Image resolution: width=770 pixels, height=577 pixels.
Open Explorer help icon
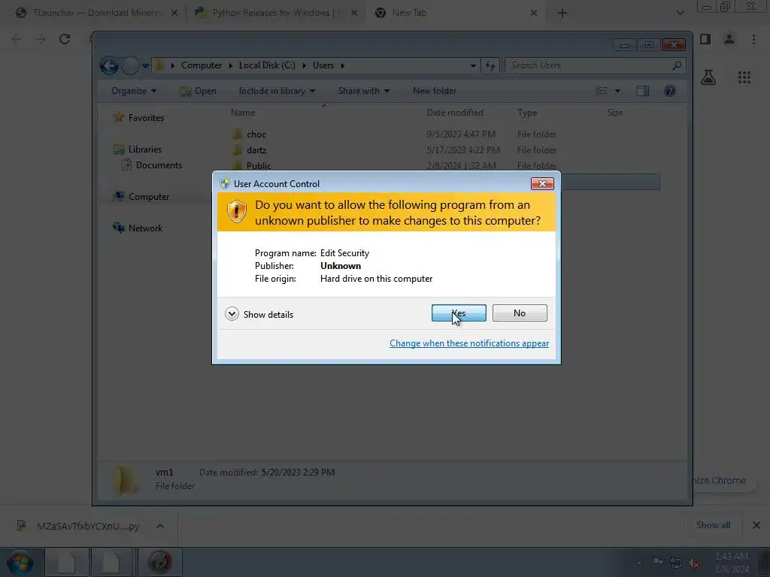(x=670, y=91)
